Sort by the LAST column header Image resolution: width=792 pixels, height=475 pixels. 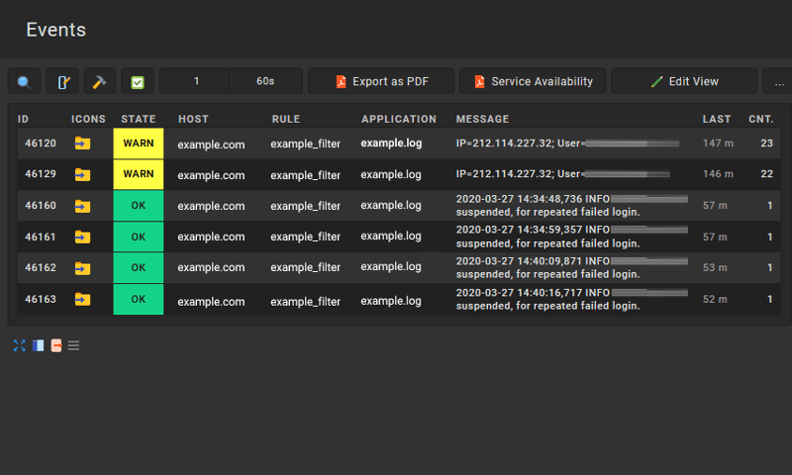point(717,119)
